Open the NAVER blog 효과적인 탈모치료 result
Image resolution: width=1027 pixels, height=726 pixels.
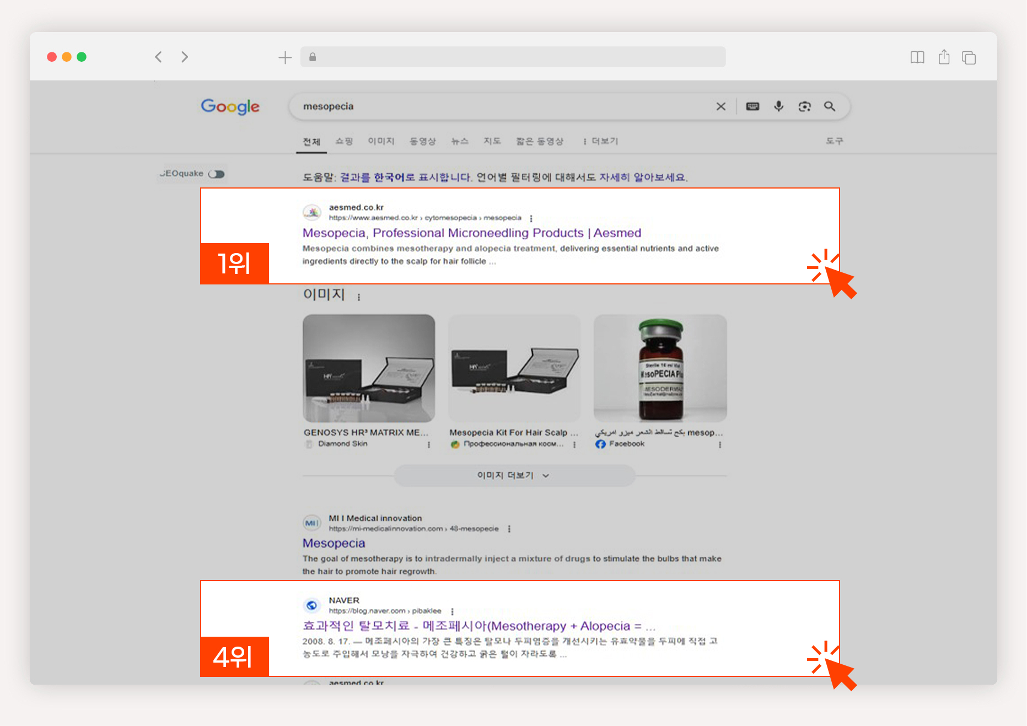coord(479,626)
